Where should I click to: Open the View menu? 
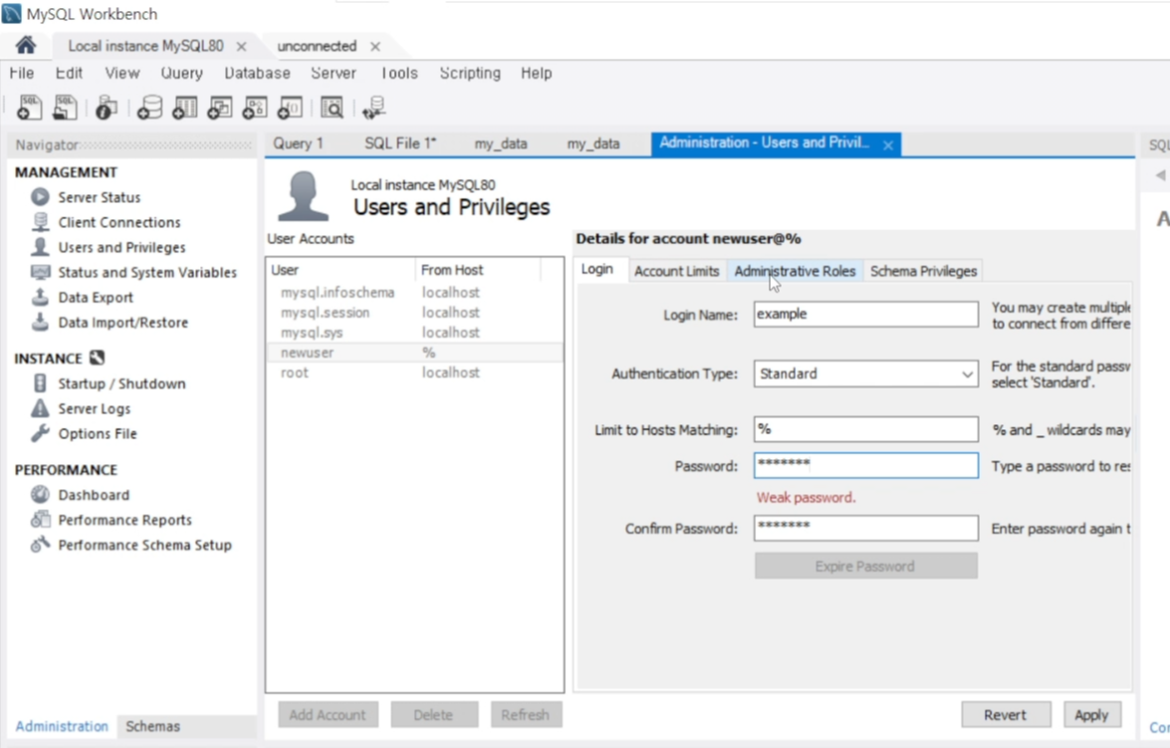coord(122,73)
